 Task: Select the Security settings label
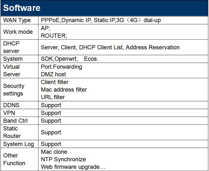14,90
